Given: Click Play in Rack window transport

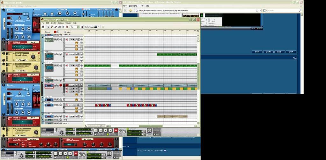Looking at the screenshot, I should pyautogui.click(x=70, y=154).
